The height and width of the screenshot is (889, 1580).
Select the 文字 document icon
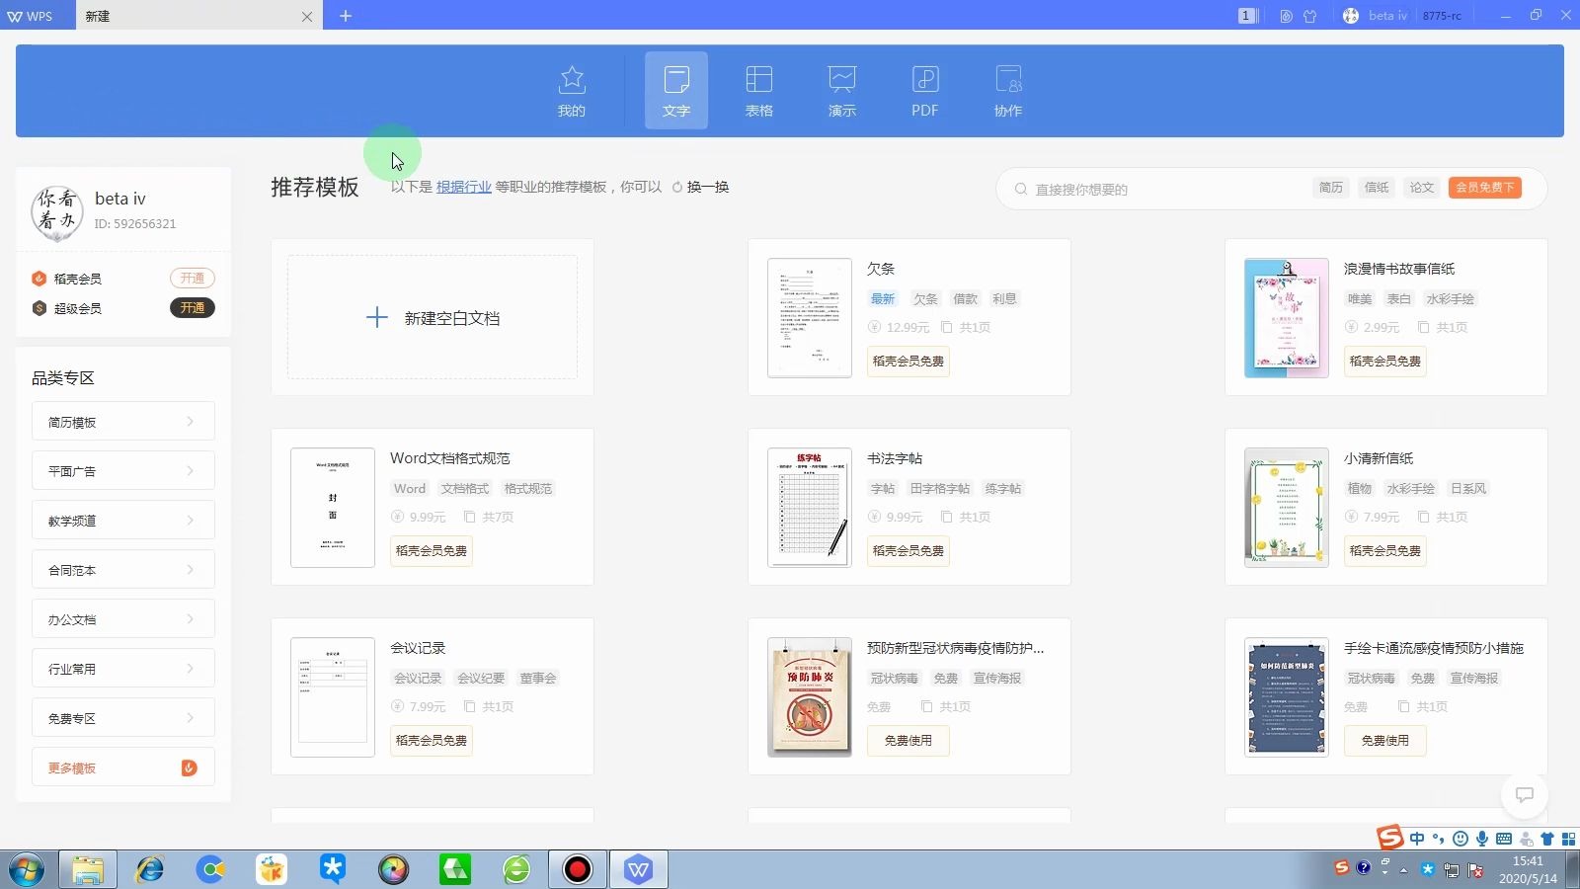coord(676,90)
